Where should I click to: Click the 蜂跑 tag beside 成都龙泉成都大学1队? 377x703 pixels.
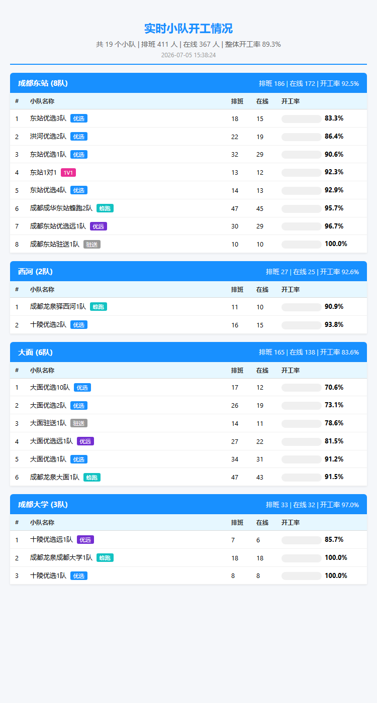pos(105,558)
